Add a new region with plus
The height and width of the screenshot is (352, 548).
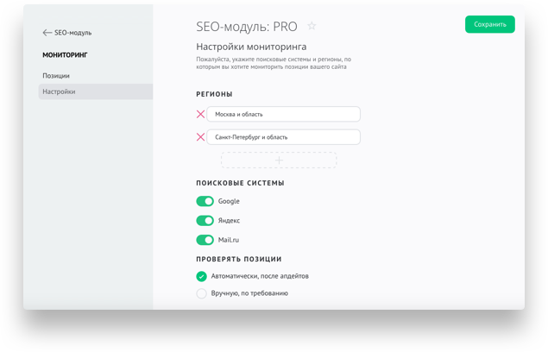coord(279,160)
